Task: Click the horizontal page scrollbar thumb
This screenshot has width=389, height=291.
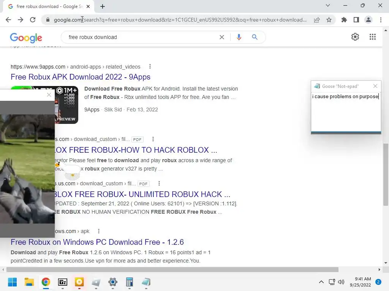Action: (x=172, y=269)
